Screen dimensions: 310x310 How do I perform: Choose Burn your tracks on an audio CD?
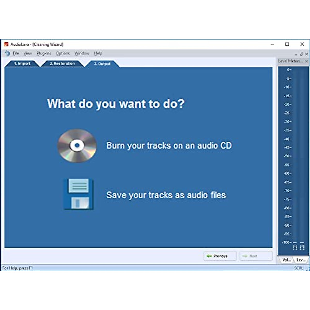[169, 146]
